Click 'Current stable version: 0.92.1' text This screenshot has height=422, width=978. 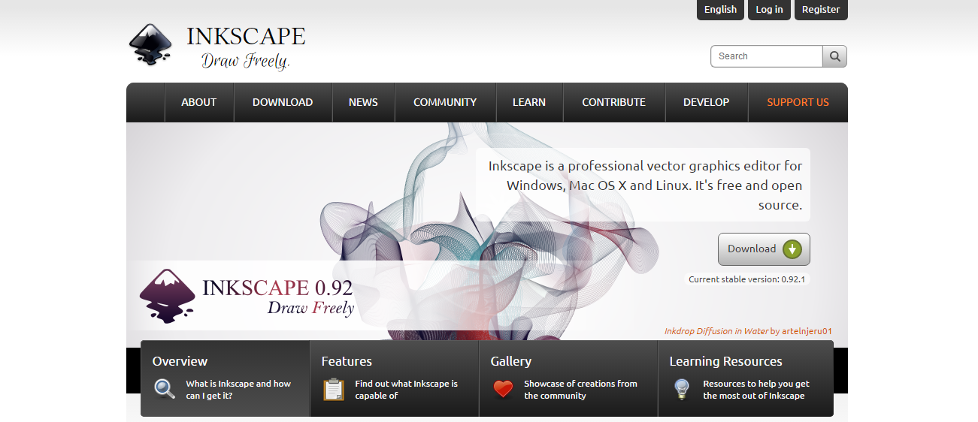tap(748, 279)
